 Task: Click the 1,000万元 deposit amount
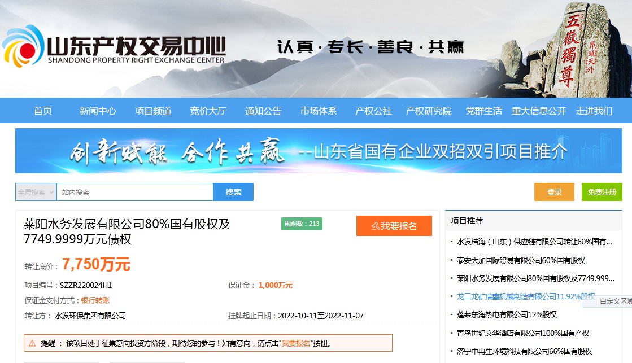click(x=276, y=285)
